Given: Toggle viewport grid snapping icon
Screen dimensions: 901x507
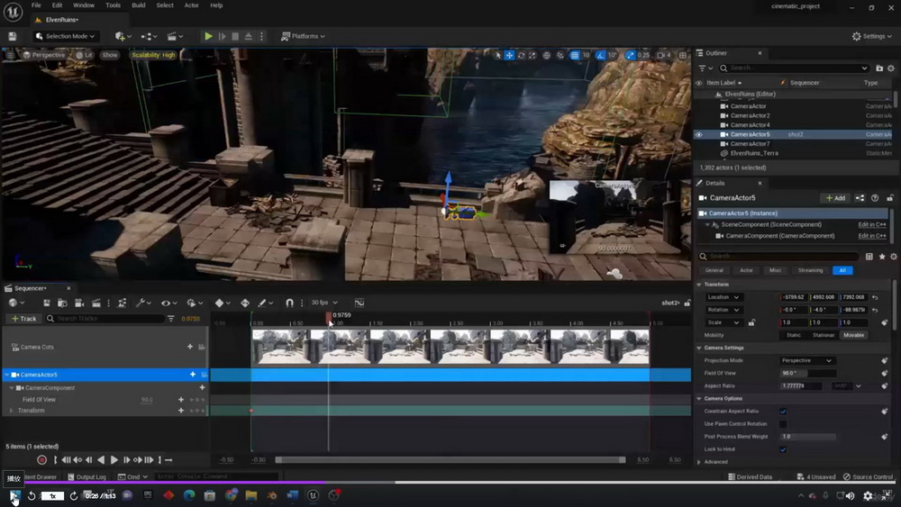Looking at the screenshot, I should (575, 55).
